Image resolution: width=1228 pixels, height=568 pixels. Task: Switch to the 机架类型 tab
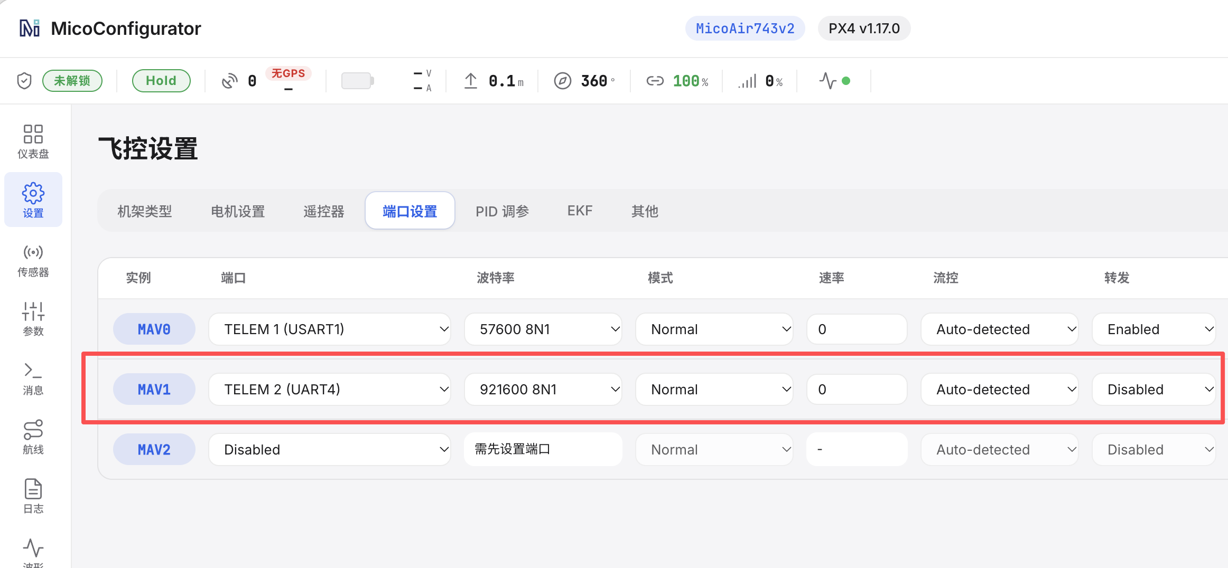click(145, 211)
